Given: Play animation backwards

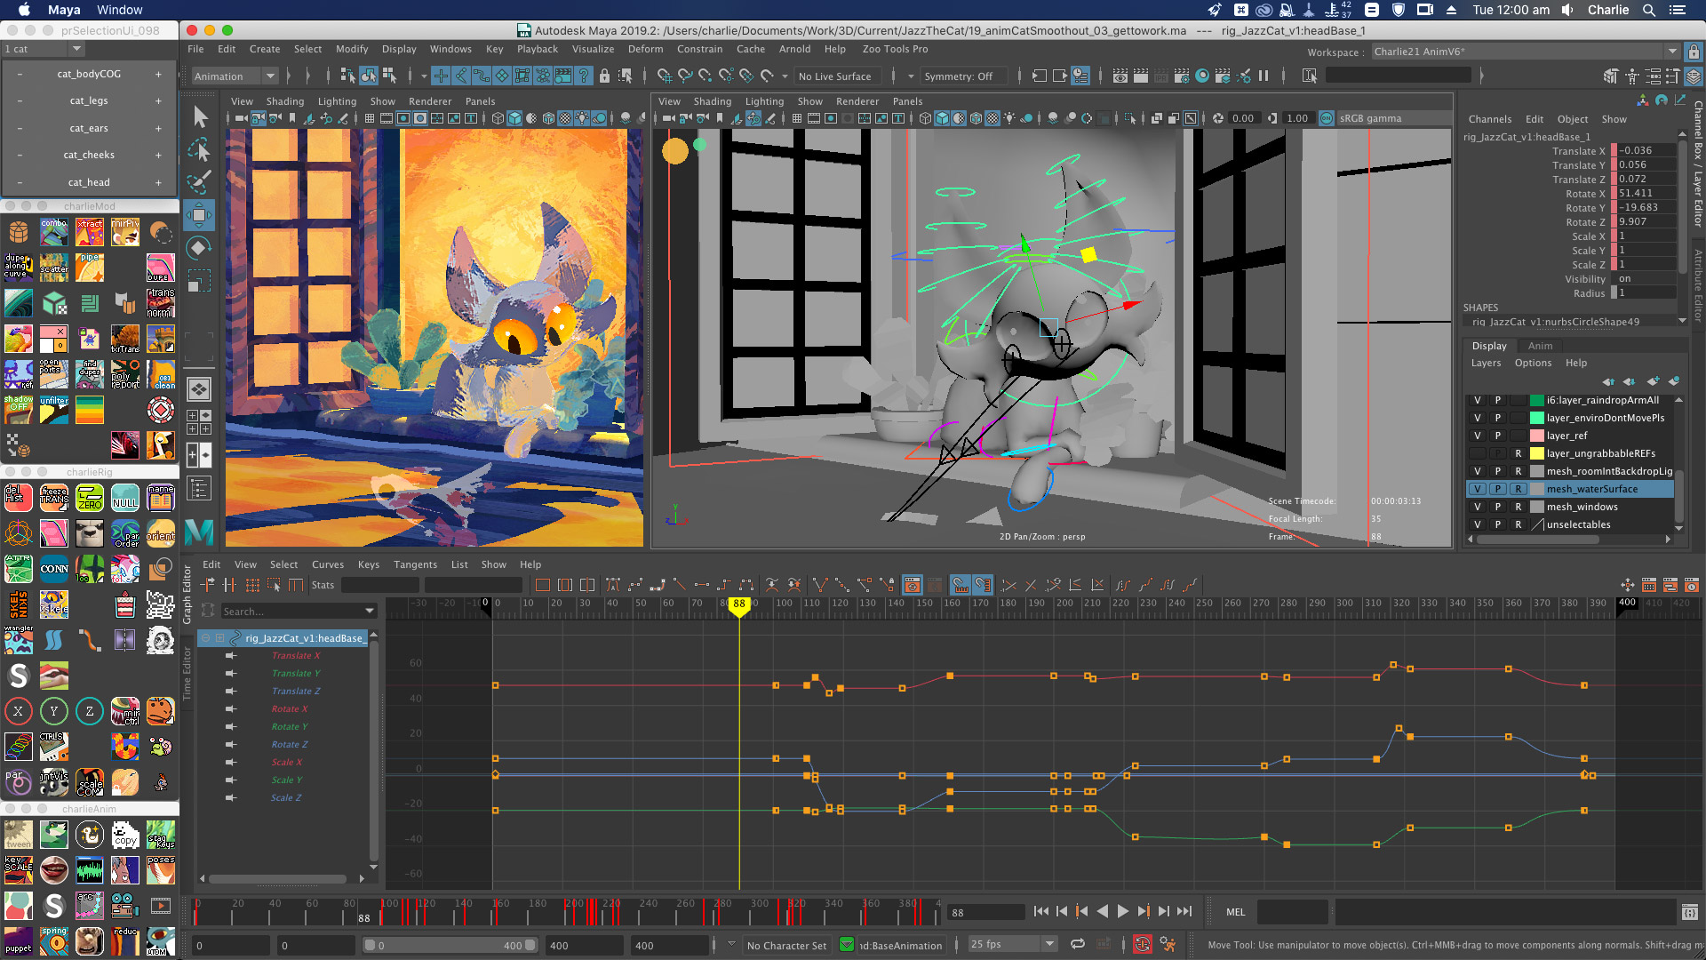Looking at the screenshot, I should coord(1103,911).
